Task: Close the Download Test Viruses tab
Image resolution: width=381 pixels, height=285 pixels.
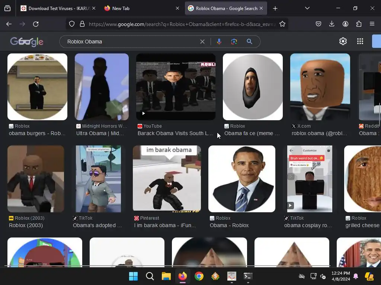Action: pyautogui.click(x=94, y=8)
